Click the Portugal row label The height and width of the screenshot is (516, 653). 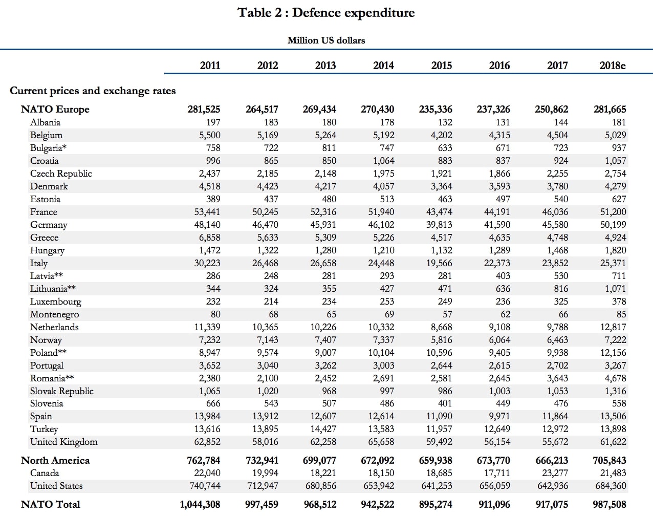pyautogui.click(x=47, y=365)
